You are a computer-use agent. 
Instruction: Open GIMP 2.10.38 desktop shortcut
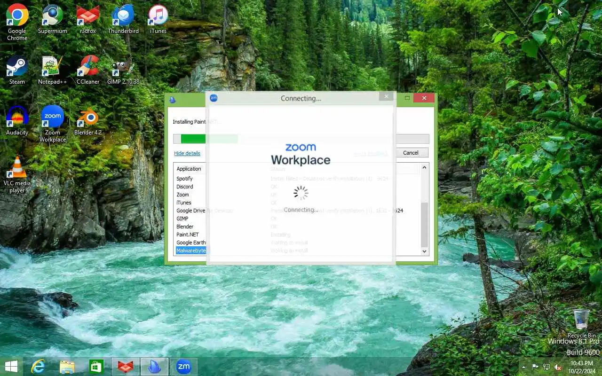pos(123,70)
